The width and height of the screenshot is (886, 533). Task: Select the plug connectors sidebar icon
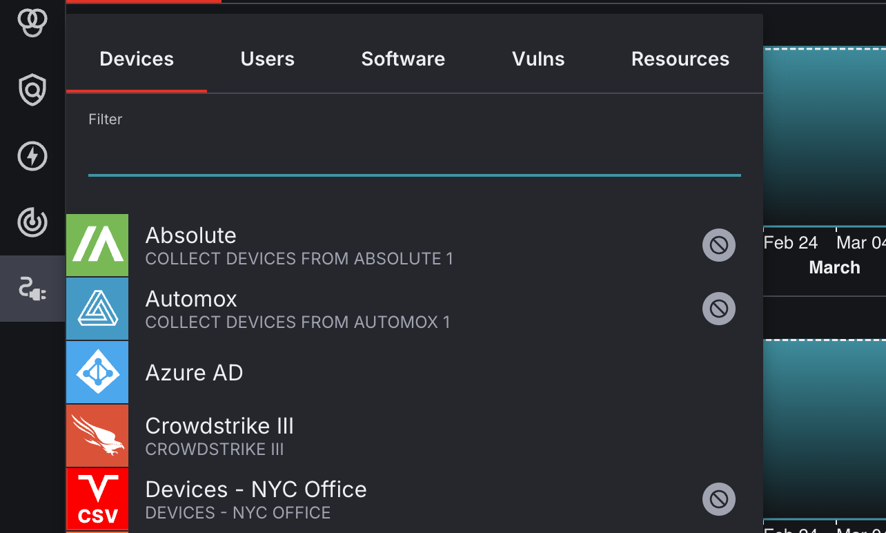click(32, 289)
